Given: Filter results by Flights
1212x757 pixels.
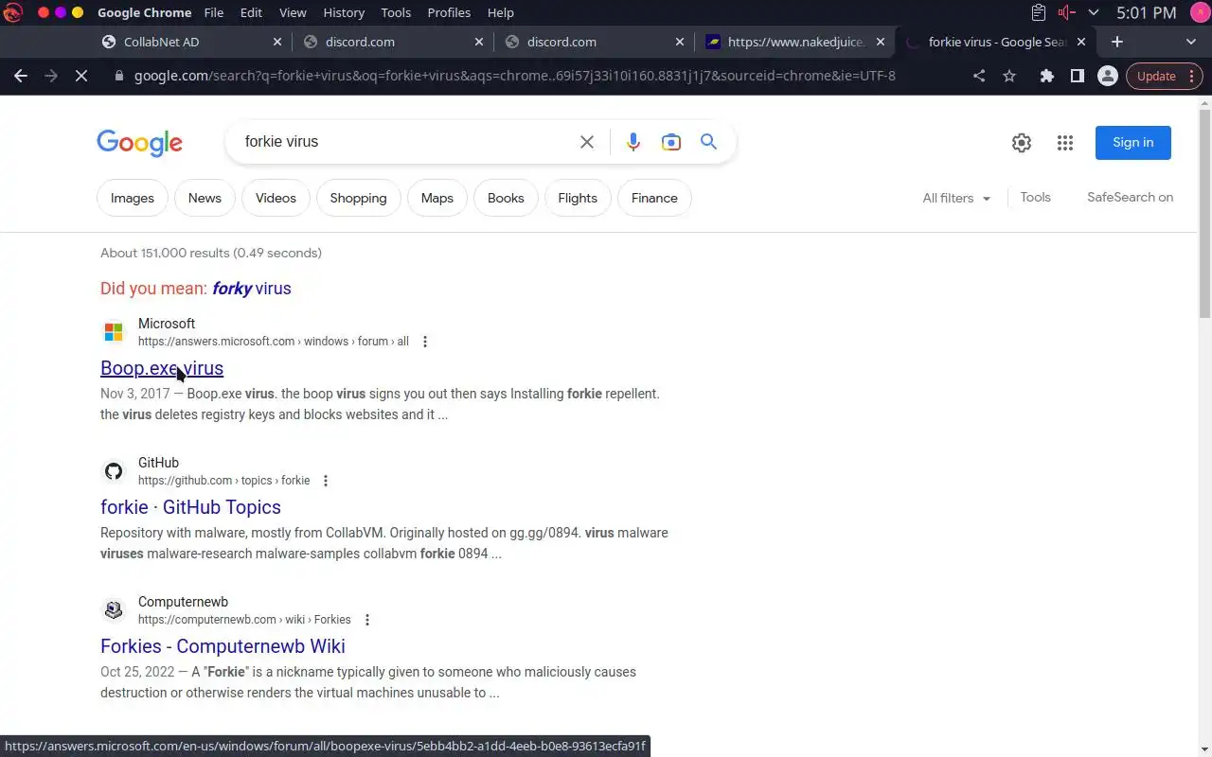Looking at the screenshot, I should 578,198.
